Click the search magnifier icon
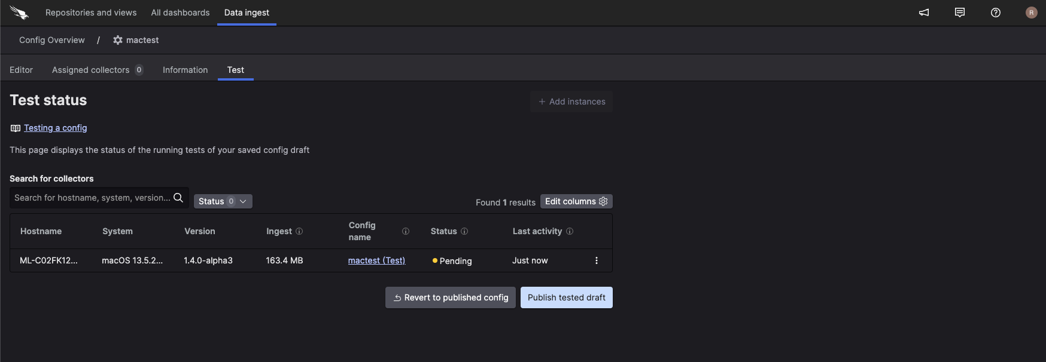The height and width of the screenshot is (362, 1046). [178, 198]
